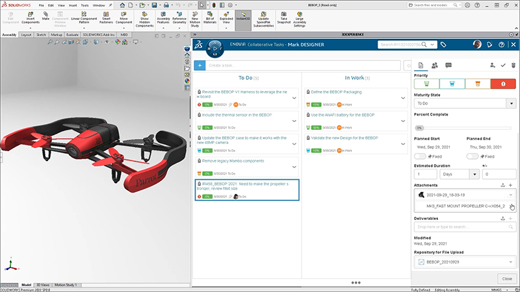Expand the 2021-09-29_18-33-19 attachment
The height and width of the screenshot is (292, 520).
coord(511,195)
